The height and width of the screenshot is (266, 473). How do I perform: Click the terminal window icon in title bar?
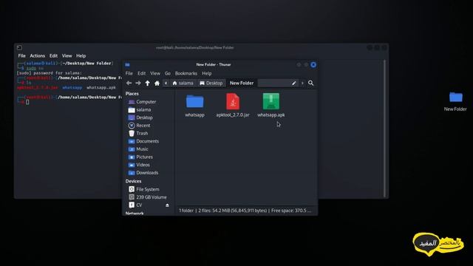(x=19, y=47)
